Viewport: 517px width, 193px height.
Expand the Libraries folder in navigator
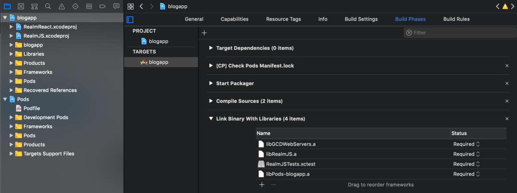click(x=12, y=54)
